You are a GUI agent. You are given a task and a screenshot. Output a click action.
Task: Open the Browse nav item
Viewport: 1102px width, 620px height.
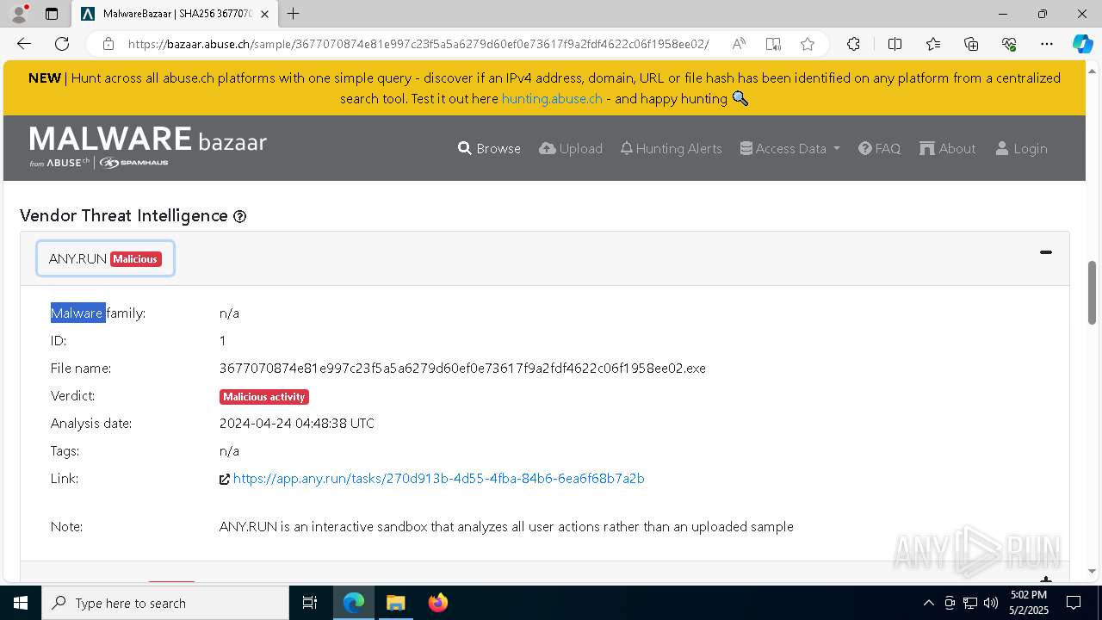[489, 148]
